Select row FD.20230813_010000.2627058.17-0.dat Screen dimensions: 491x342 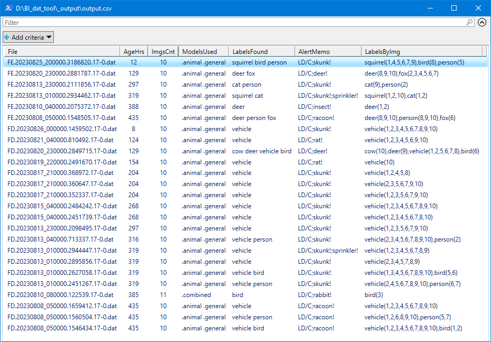pyautogui.click(x=245, y=273)
